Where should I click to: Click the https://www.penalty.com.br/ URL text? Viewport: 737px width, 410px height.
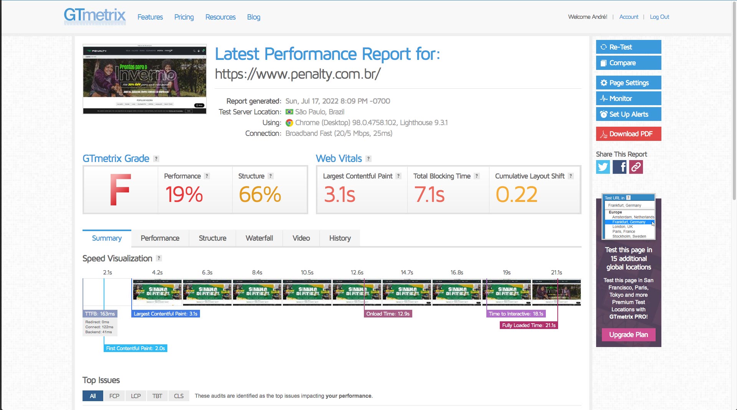(297, 74)
